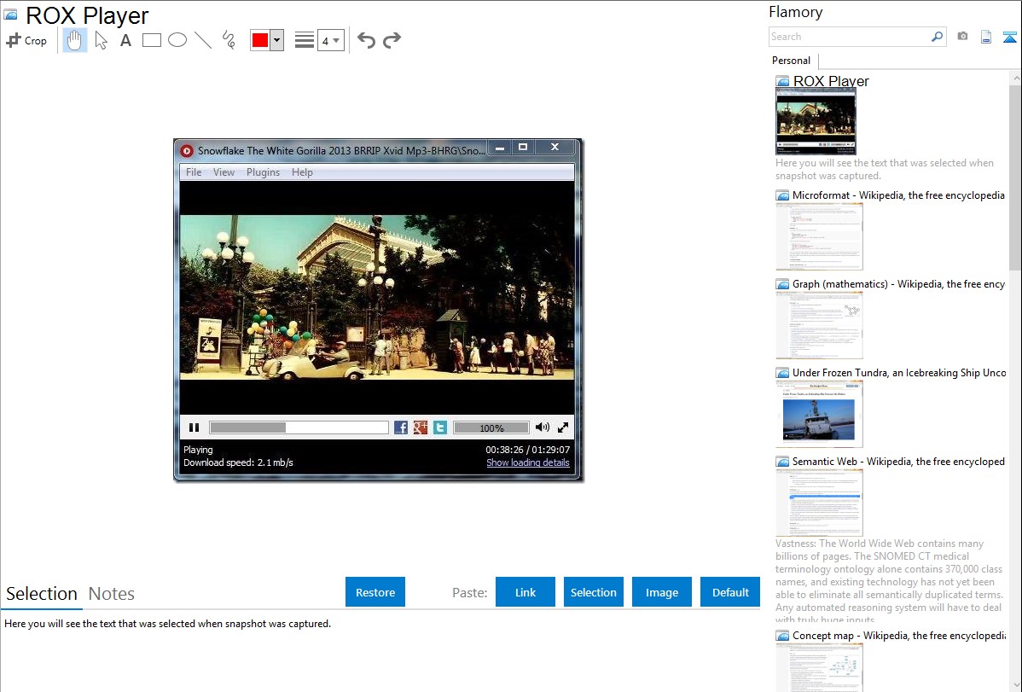Screen dimensions: 1022x692
Task: Select the arrow pointer tool
Action: pos(101,40)
